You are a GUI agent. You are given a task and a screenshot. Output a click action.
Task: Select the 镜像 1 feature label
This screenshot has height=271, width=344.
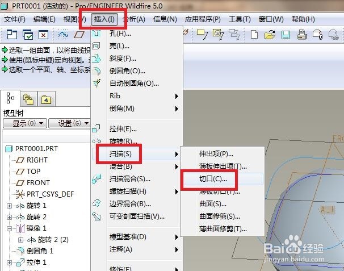tap(36, 228)
